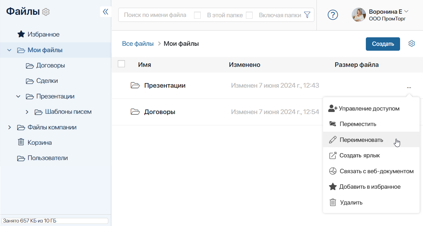Click 'Изменен 7 июня 2024 г., 12:54' text
423x226 pixels.
point(275,112)
